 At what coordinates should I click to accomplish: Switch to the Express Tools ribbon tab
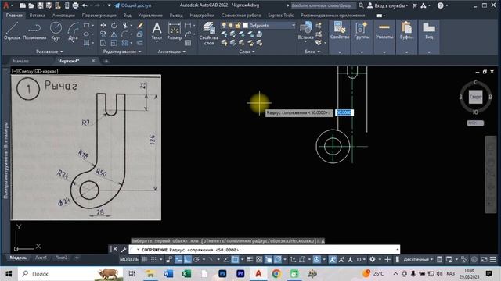(x=280, y=16)
